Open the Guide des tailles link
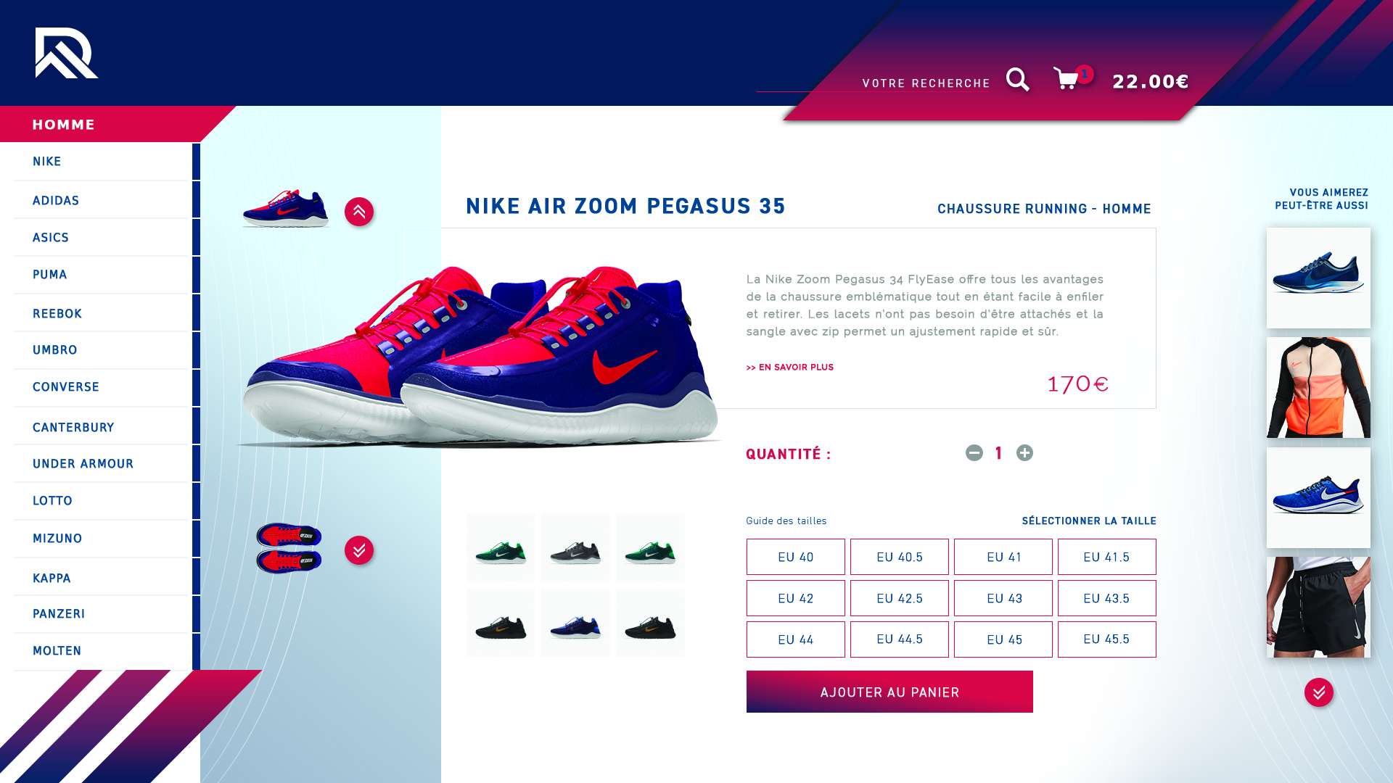 coord(786,521)
